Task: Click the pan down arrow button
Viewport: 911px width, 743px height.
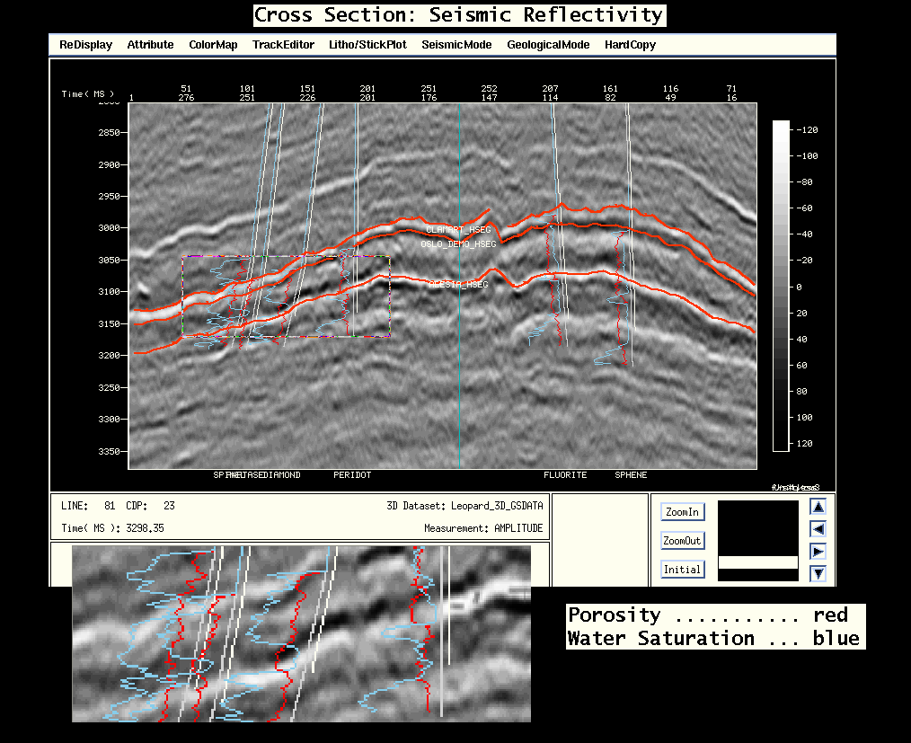Action: [818, 573]
